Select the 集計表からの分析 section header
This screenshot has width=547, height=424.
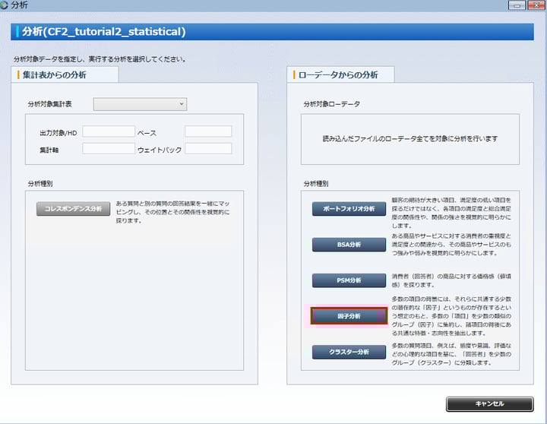click(x=65, y=74)
